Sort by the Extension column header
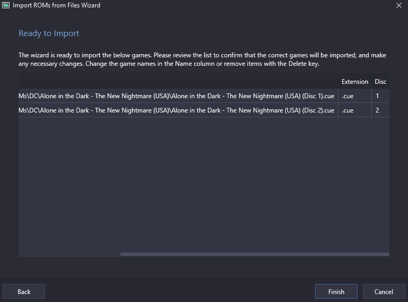The image size is (408, 302). click(x=355, y=82)
